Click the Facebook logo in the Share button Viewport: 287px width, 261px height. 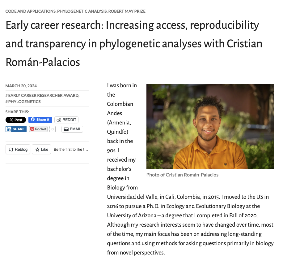tap(33, 120)
